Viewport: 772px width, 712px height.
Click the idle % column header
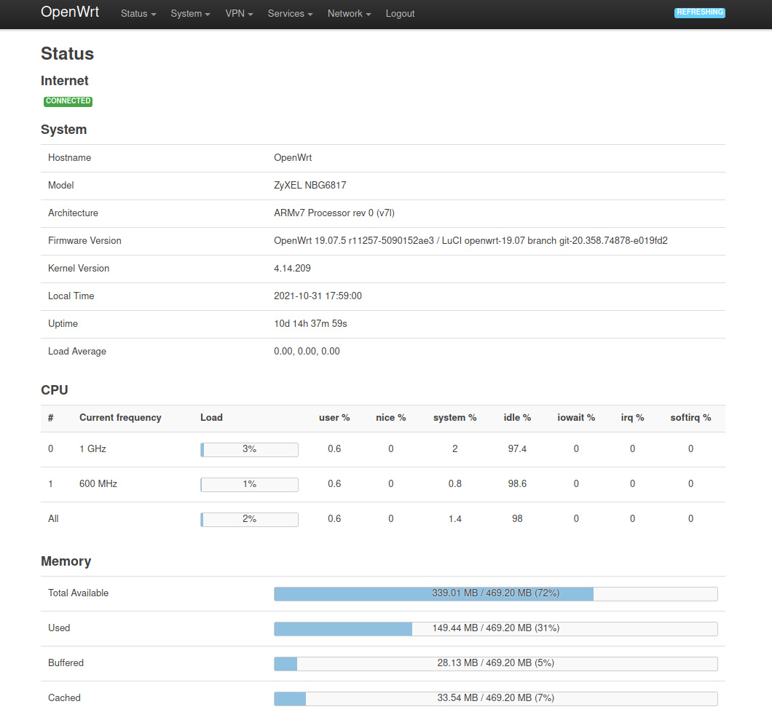click(517, 418)
